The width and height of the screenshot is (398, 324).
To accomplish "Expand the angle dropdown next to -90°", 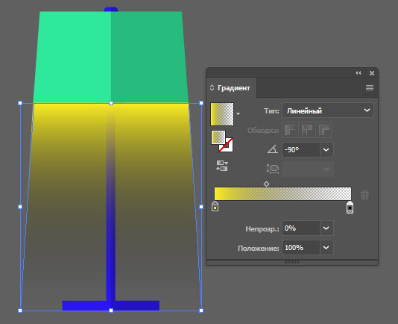I will tap(326, 149).
